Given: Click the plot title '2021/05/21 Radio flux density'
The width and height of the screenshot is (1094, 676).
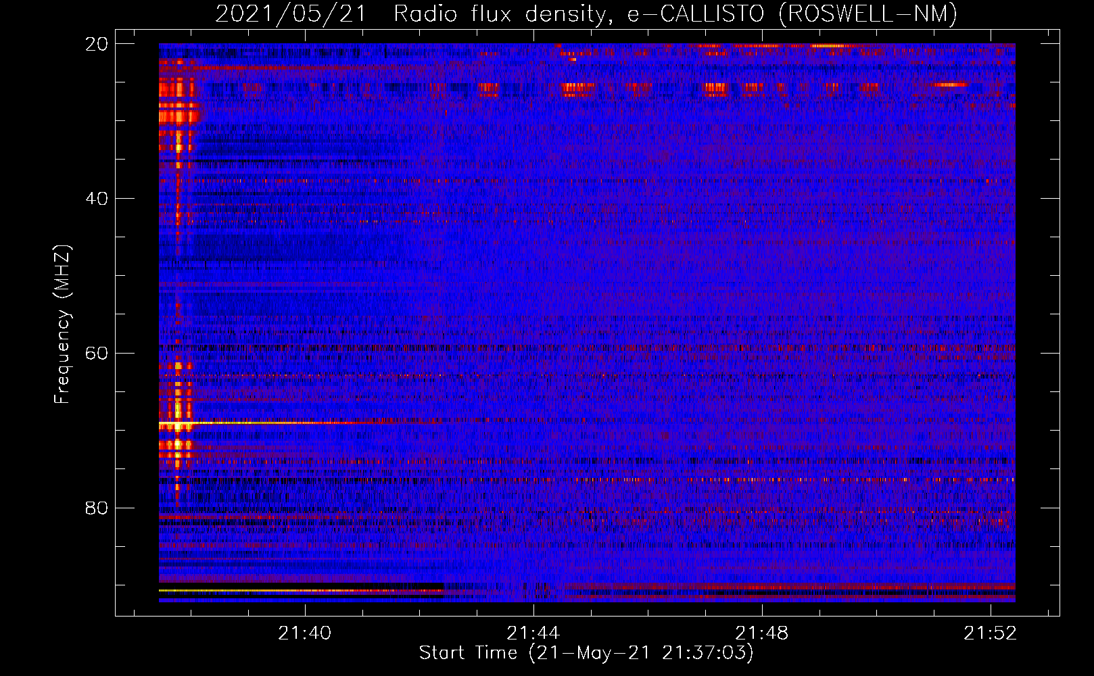Looking at the screenshot, I should 586,14.
